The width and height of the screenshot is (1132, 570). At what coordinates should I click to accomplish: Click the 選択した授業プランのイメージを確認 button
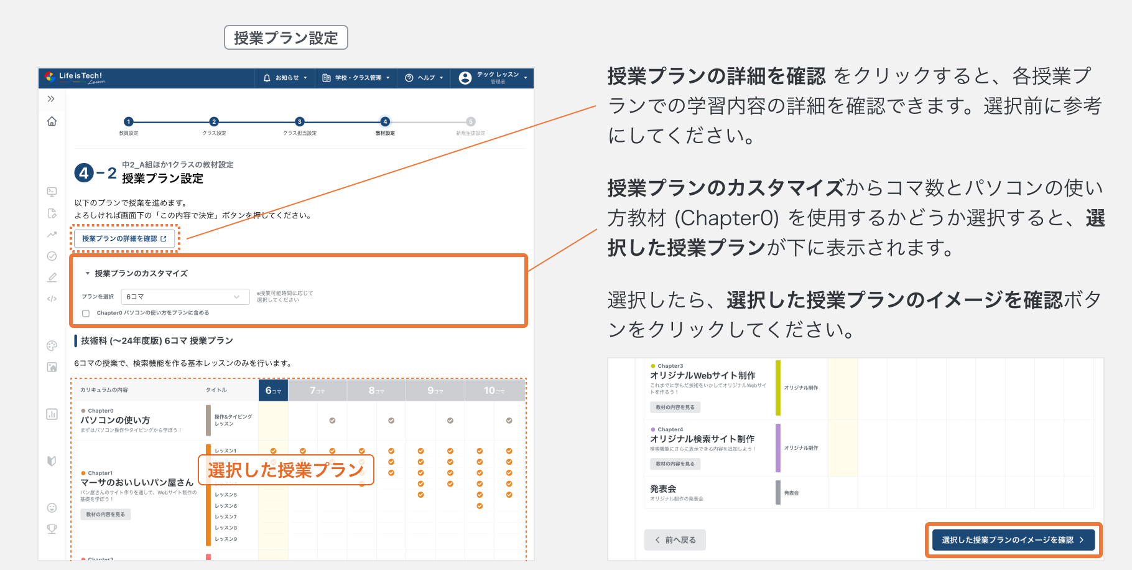pos(1013,540)
